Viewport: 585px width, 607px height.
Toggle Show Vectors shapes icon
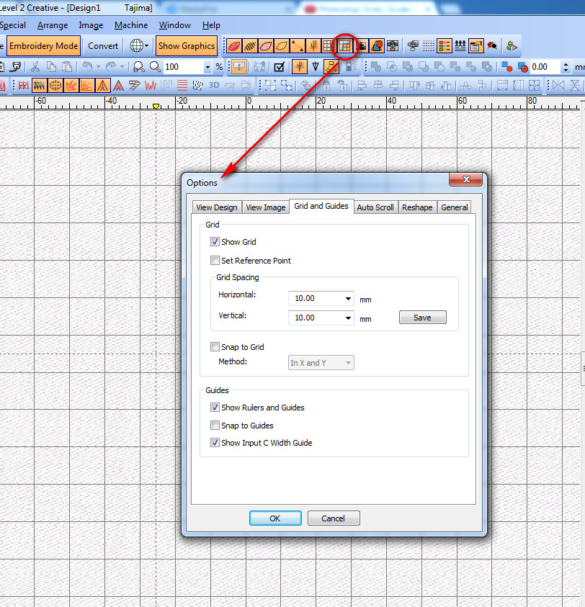[377, 46]
